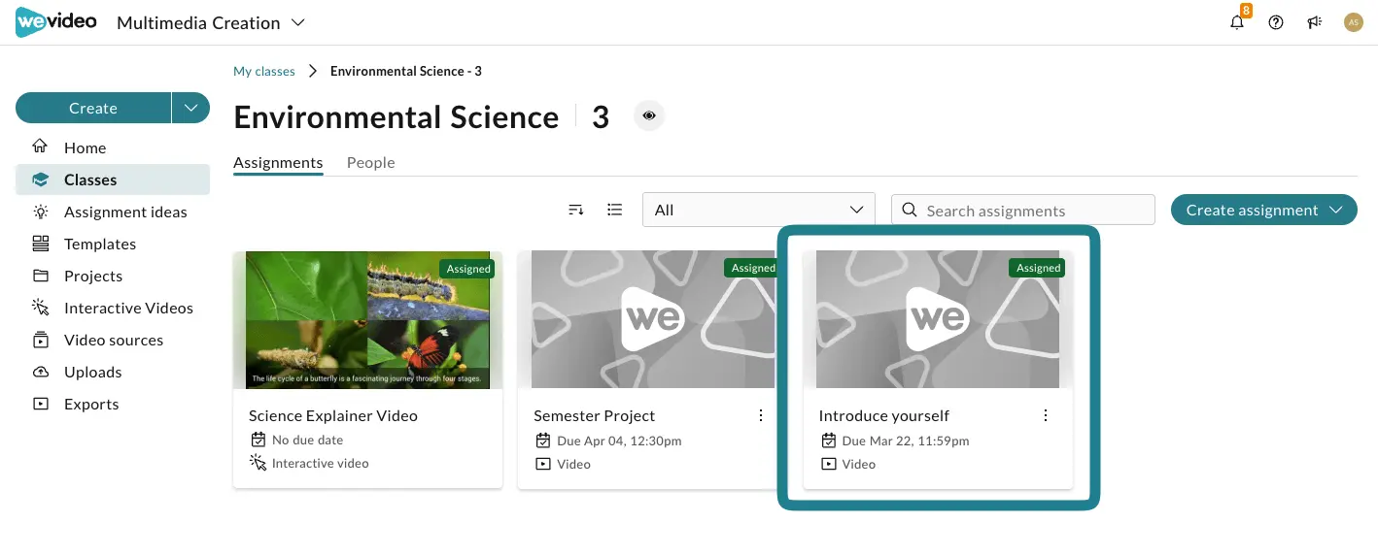Image resolution: width=1378 pixels, height=555 pixels.
Task: Click Environmental Science - 3 breadcrumb
Action: [x=406, y=71]
